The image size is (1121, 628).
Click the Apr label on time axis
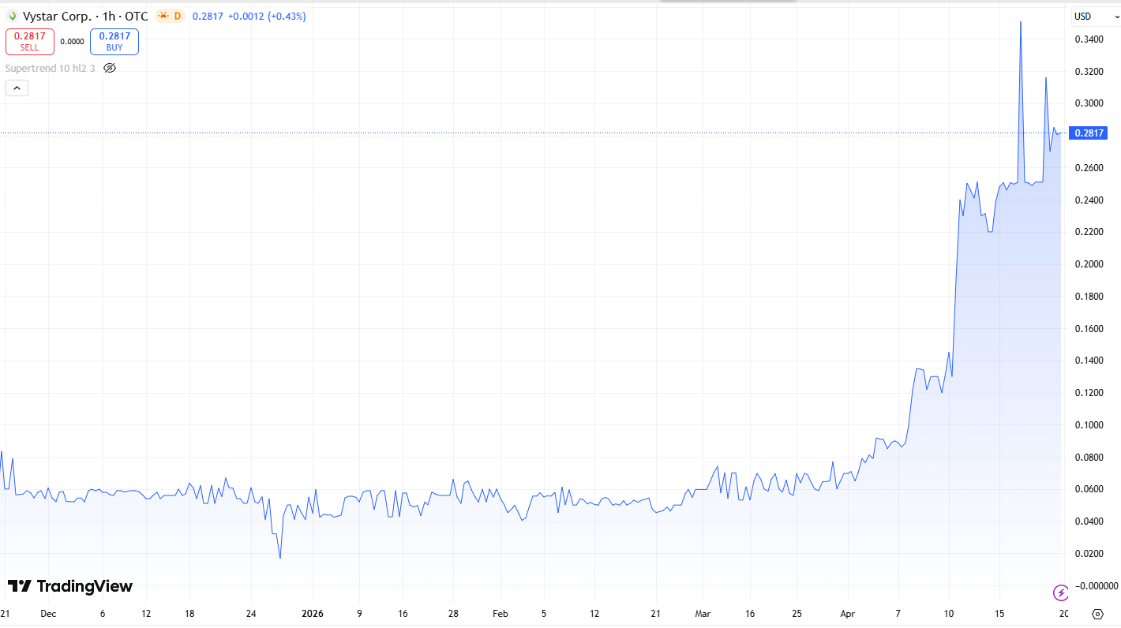847,613
